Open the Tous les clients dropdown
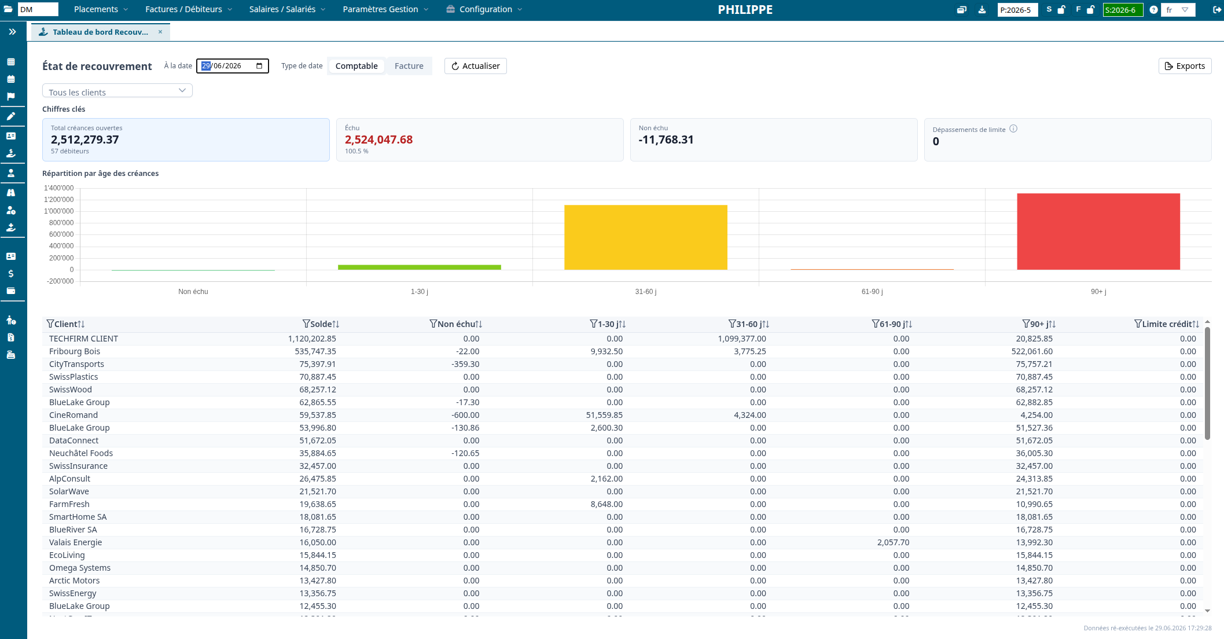Viewport: 1224px width, 639px height. coord(117,91)
